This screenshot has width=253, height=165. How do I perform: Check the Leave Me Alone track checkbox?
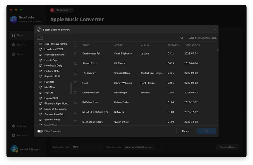click(x=76, y=93)
